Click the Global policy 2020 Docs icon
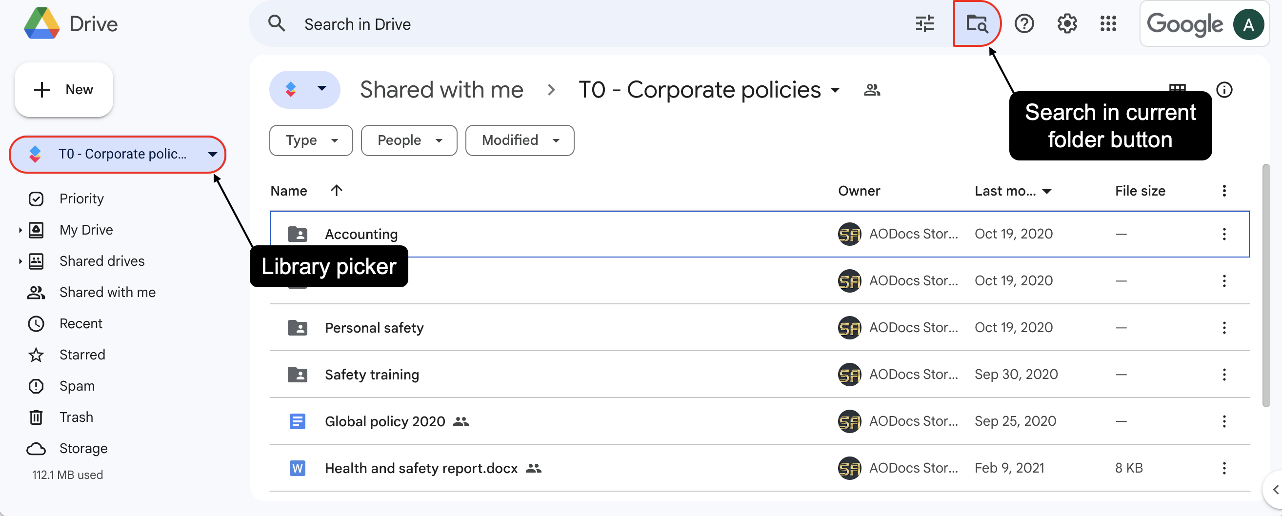1282x516 pixels. 298,421
